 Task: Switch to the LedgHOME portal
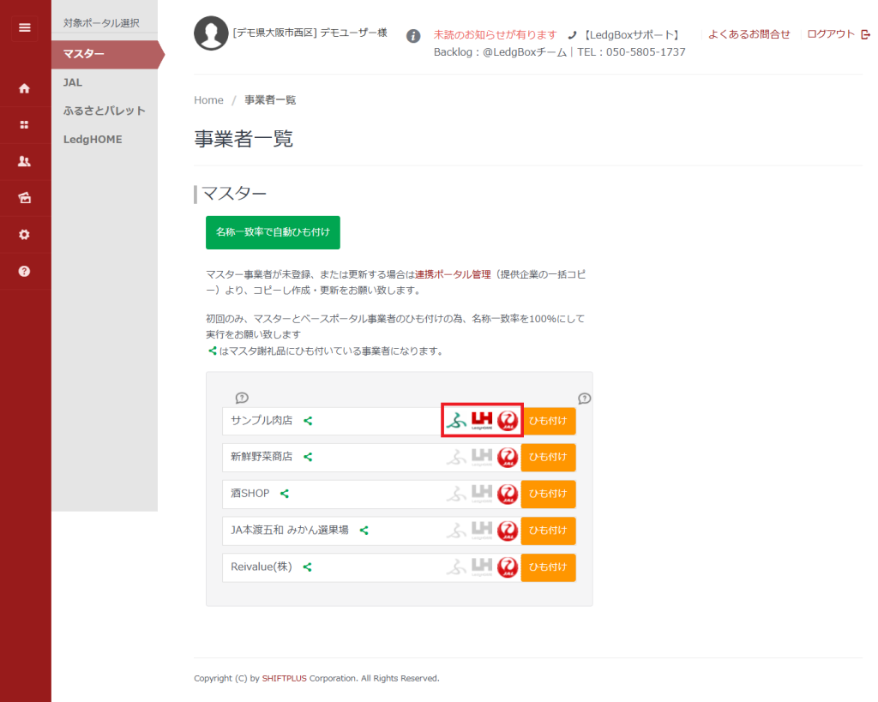(x=93, y=139)
